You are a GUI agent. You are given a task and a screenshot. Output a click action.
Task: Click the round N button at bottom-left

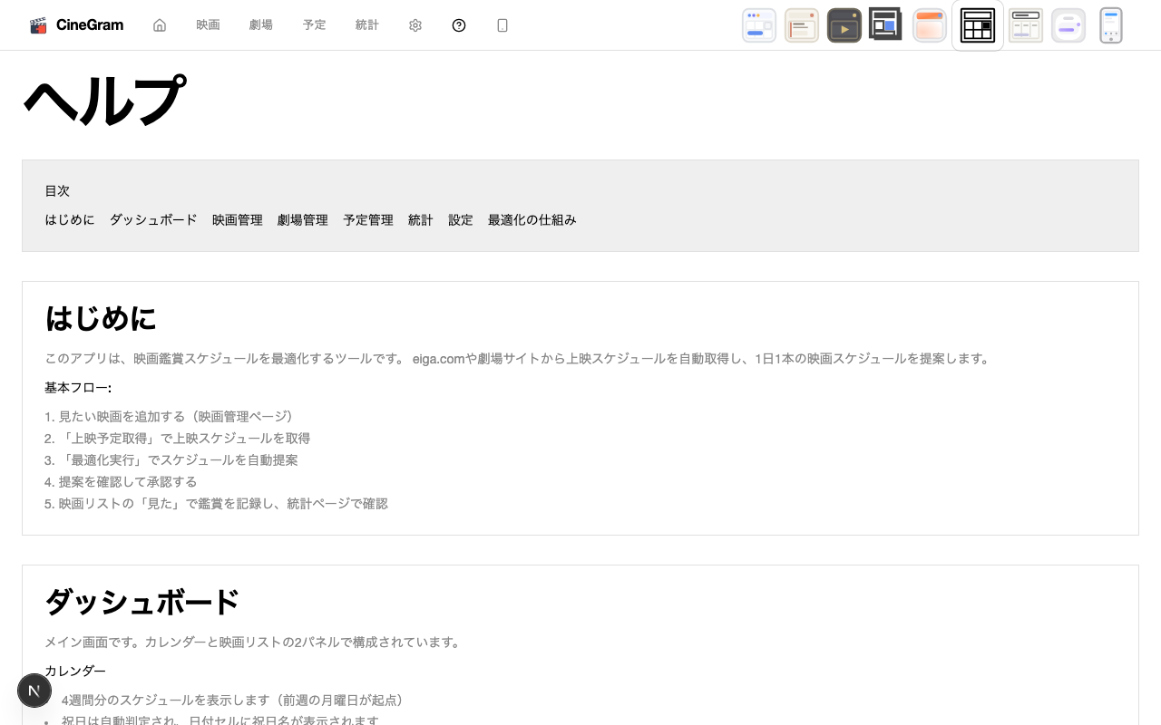[x=34, y=691]
